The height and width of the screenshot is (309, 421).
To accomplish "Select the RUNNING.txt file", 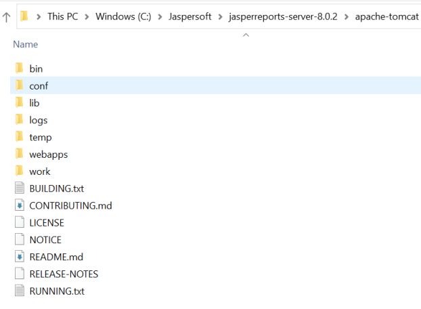I will (57, 291).
